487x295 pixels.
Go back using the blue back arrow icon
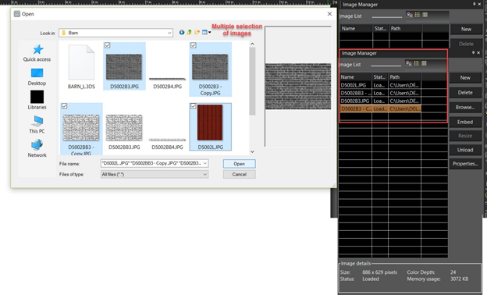(182, 32)
